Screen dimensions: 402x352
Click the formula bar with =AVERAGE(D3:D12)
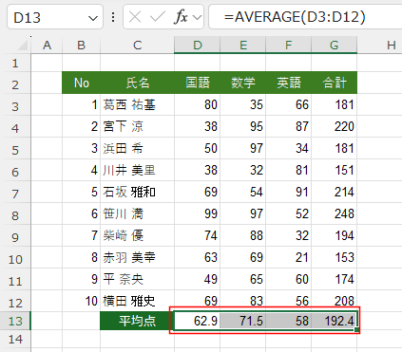coord(305,17)
